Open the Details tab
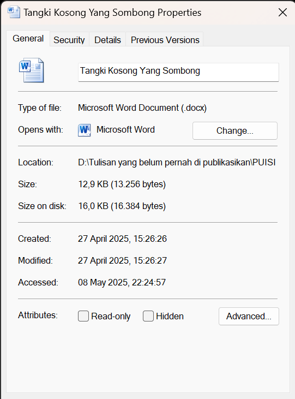 (x=107, y=40)
